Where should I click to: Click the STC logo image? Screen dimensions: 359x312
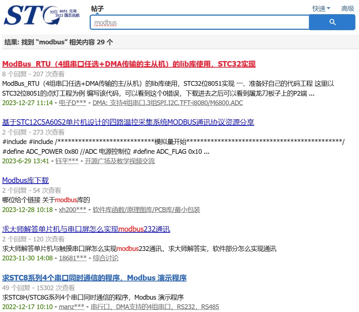(42, 15)
